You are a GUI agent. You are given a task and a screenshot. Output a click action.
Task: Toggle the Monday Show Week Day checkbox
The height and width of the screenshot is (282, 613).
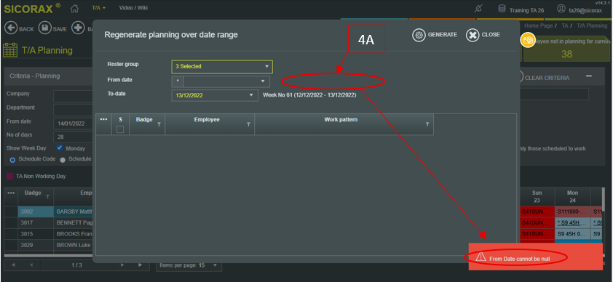(60, 148)
